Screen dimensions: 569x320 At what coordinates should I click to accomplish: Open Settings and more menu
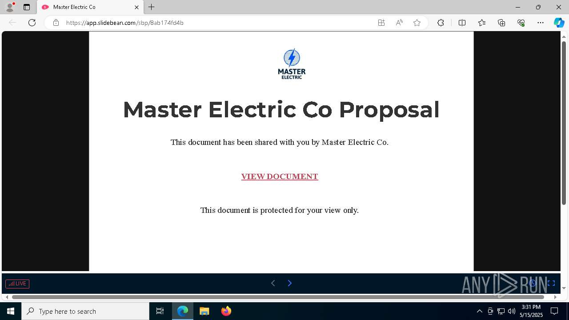(541, 23)
